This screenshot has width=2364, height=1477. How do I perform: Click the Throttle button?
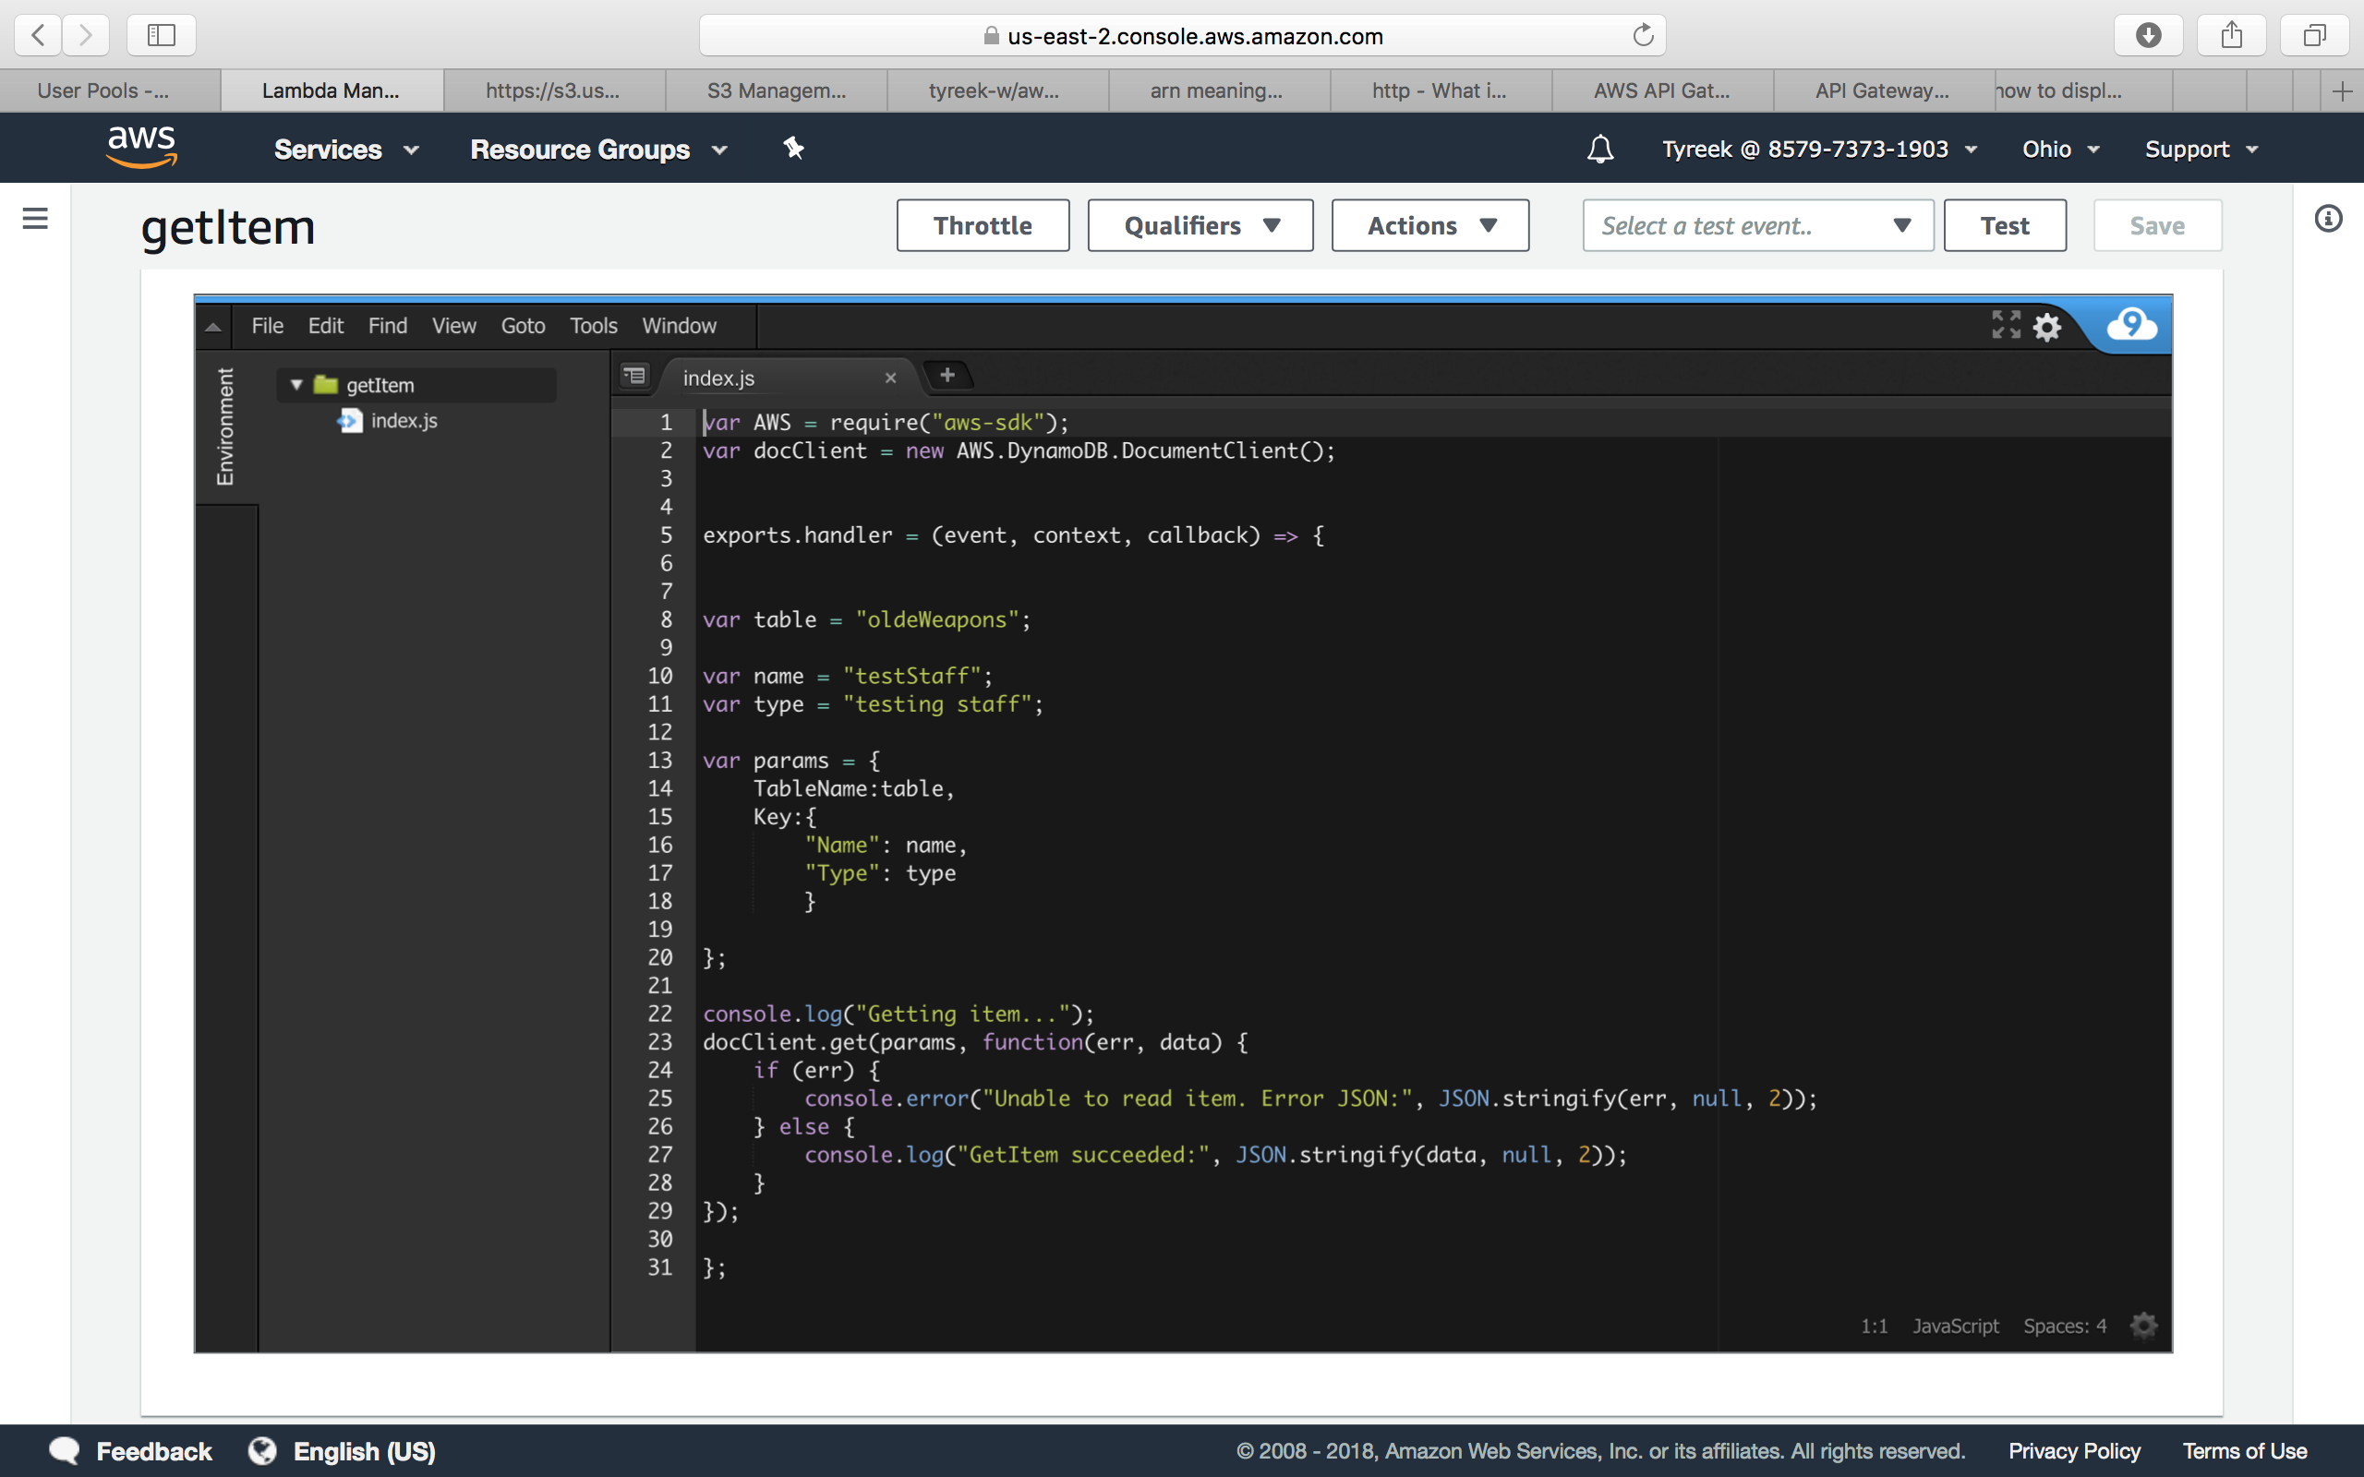tap(982, 225)
